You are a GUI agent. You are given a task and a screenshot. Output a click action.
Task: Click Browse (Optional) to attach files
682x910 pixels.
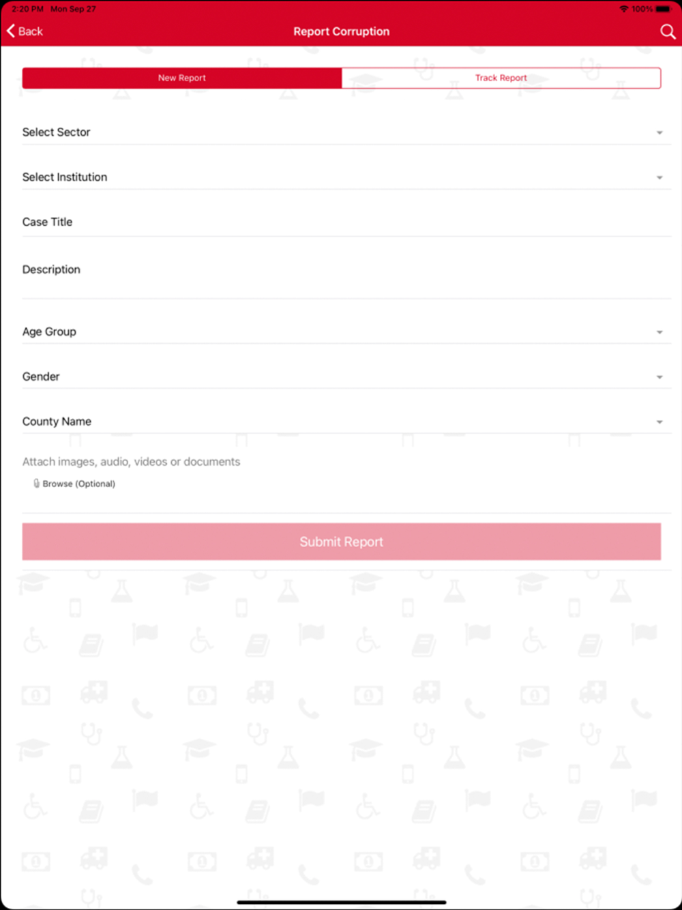click(x=78, y=484)
